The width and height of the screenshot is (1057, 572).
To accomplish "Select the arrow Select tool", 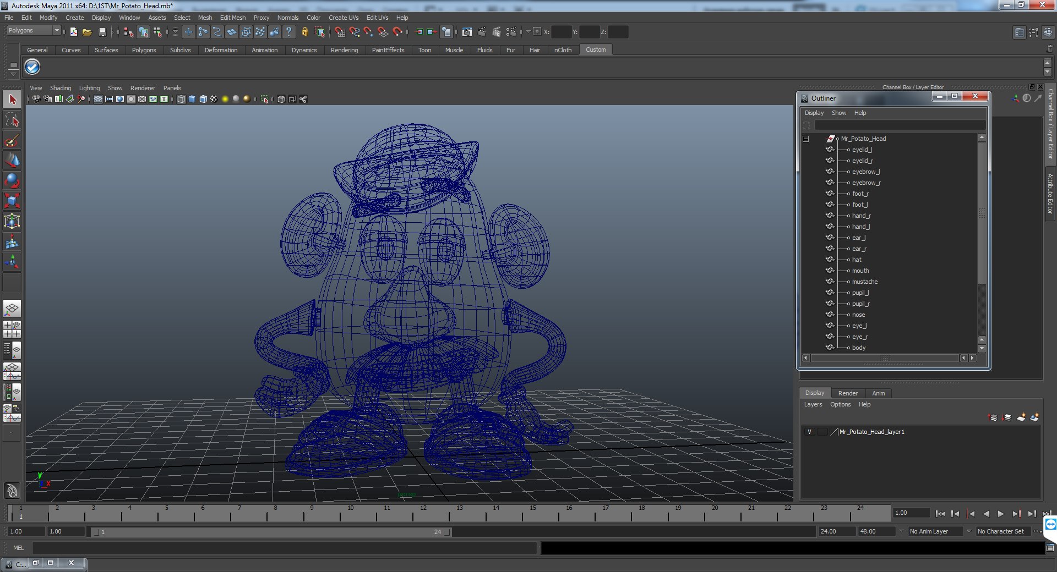I will [x=12, y=100].
